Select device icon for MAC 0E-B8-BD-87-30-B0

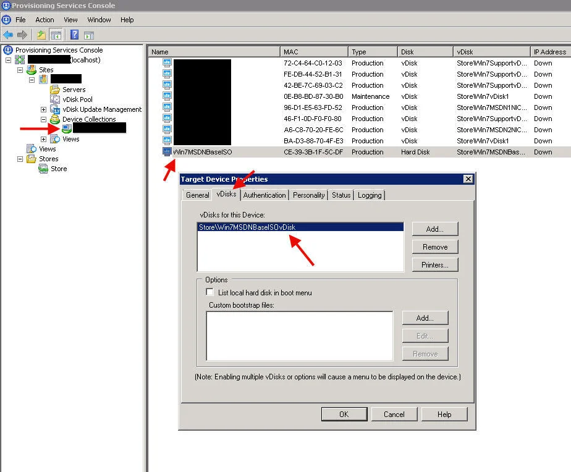(x=167, y=96)
